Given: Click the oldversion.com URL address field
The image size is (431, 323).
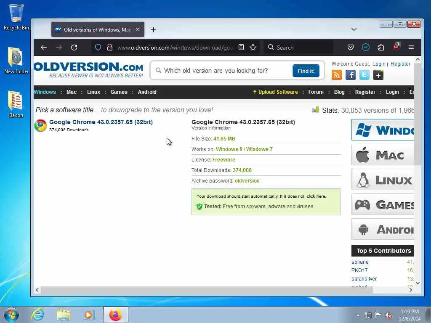Looking at the screenshot, I should [175, 48].
